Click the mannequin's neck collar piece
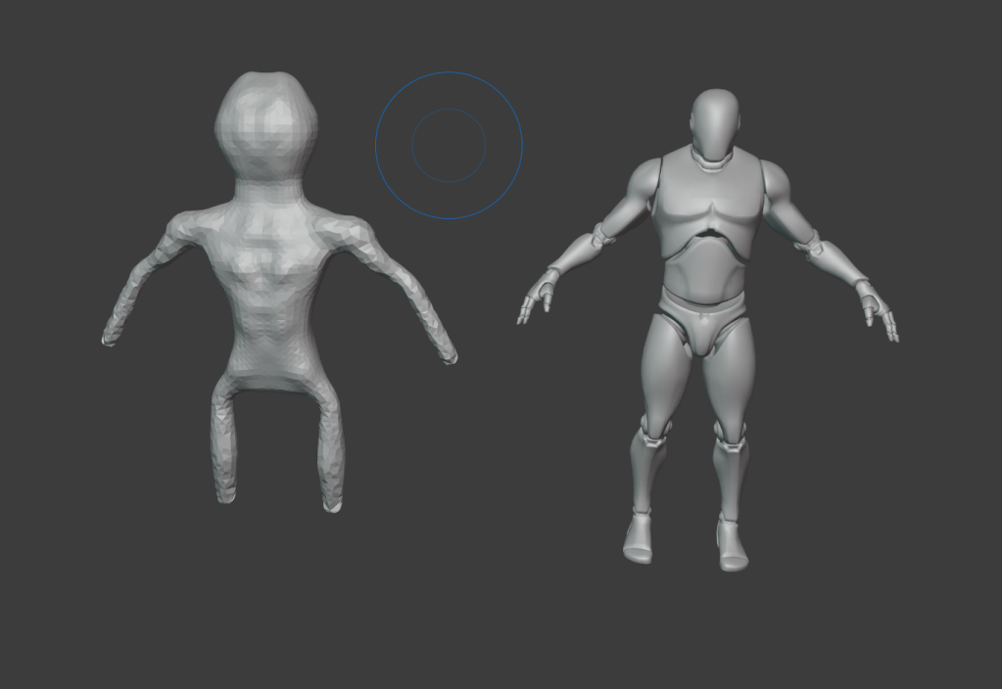 point(713,159)
